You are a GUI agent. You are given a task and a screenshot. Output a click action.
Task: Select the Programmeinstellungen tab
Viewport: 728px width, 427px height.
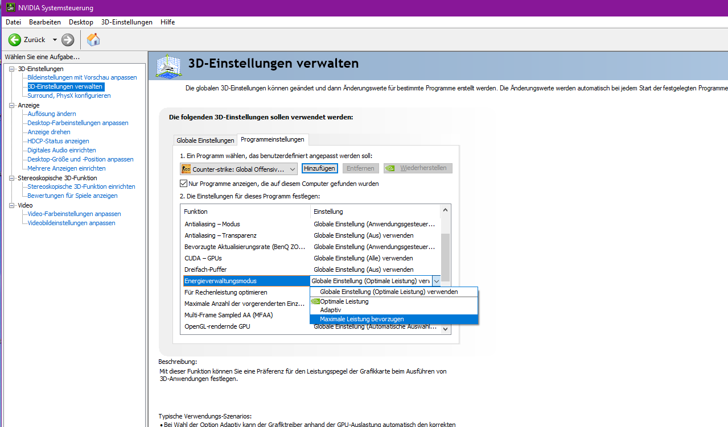point(273,139)
